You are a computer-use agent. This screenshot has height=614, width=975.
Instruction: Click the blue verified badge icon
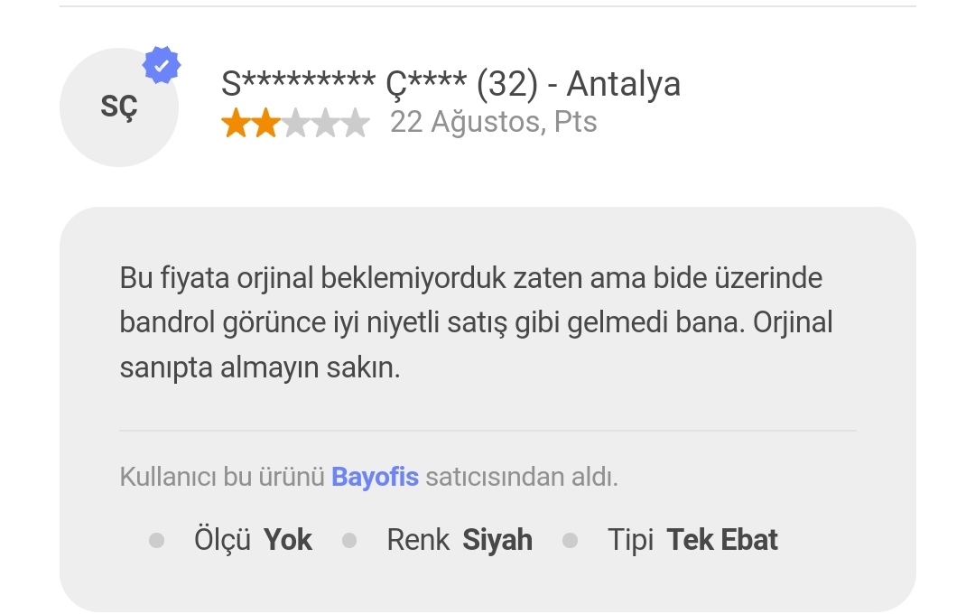[x=162, y=65]
